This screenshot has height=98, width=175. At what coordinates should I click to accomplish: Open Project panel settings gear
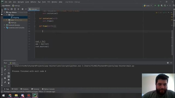22,9
